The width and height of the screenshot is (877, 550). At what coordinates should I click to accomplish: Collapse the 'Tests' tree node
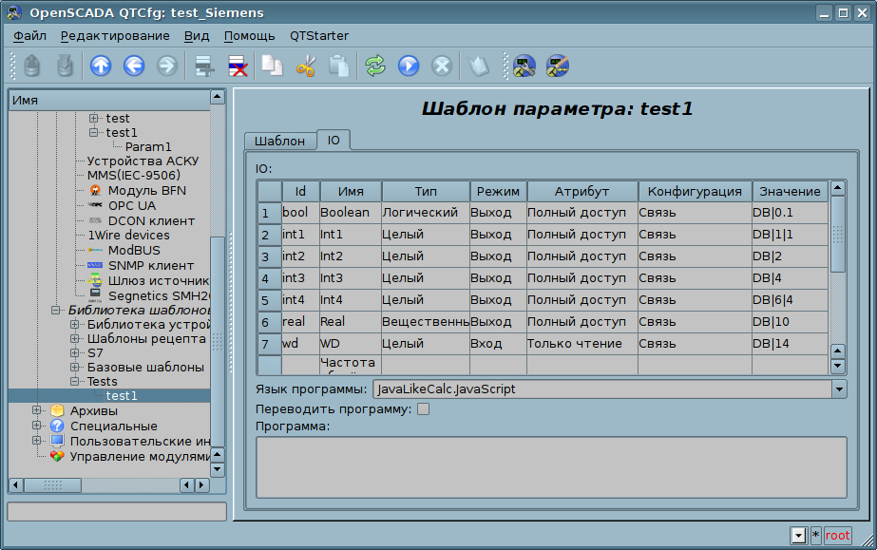point(75,381)
